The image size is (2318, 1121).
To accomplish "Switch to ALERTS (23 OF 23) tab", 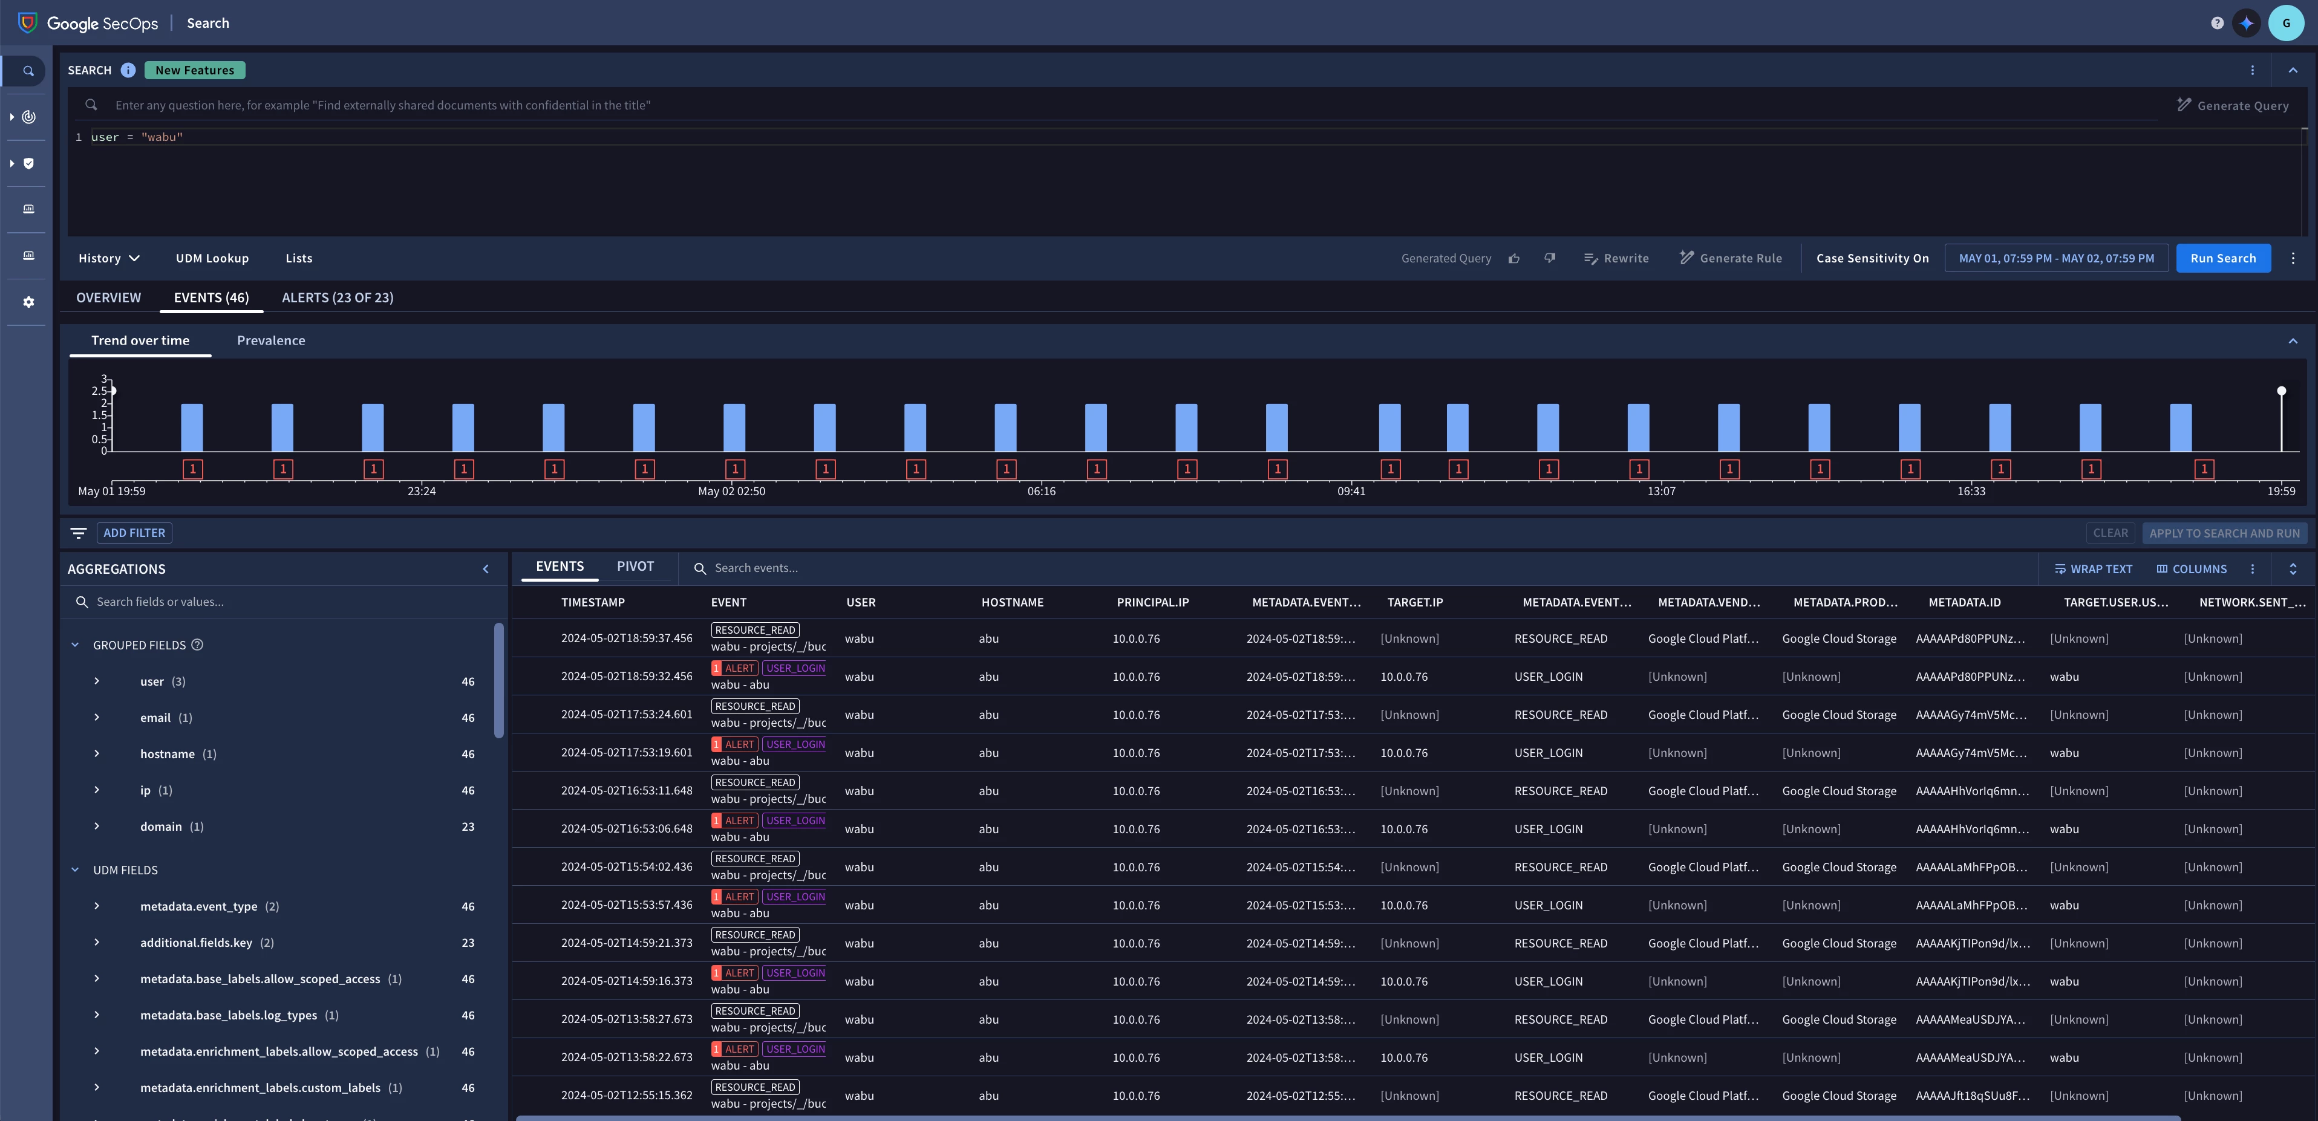I will click(x=338, y=298).
